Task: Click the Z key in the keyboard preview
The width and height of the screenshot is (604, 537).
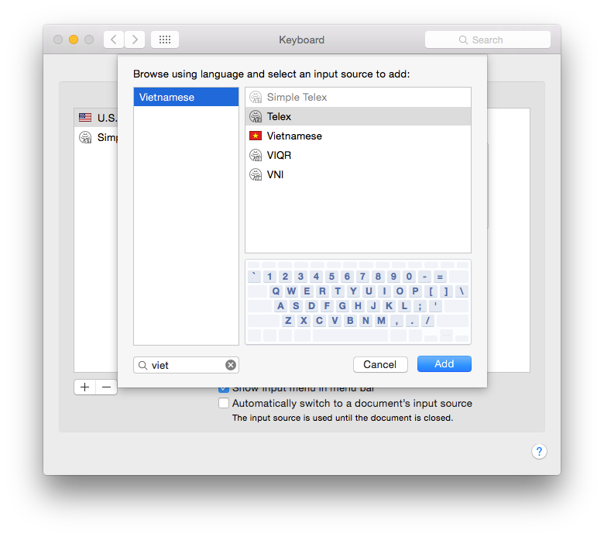Action: click(x=288, y=320)
